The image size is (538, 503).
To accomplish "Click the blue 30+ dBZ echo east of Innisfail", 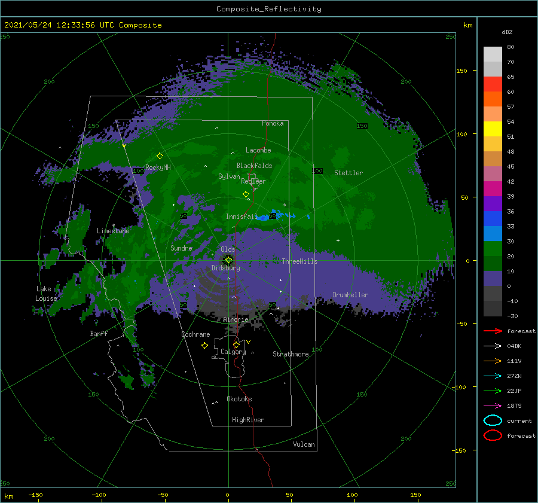I will point(276,215).
